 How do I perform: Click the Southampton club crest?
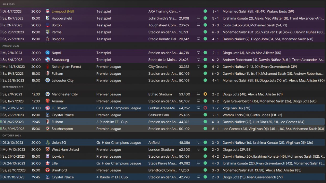(47, 129)
